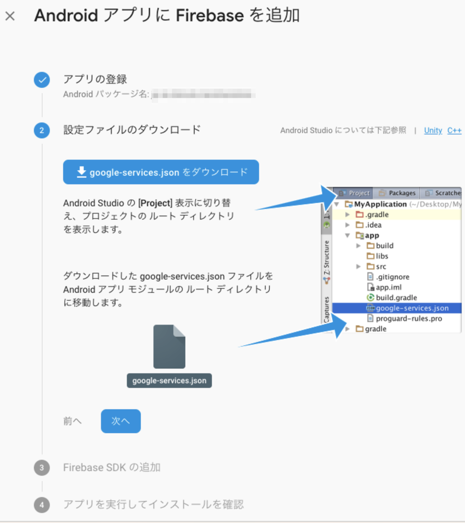Download the google-services.json file

[161, 172]
